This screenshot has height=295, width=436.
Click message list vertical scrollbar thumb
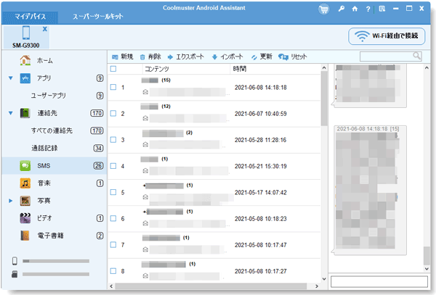click(324, 99)
